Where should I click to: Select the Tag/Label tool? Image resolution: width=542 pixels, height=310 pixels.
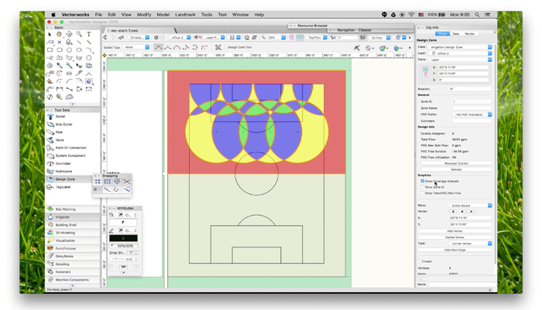[x=63, y=186]
